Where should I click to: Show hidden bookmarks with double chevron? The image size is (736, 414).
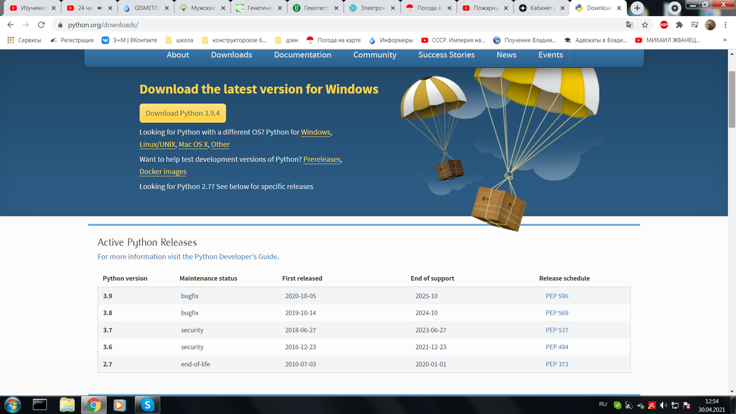[x=725, y=40]
